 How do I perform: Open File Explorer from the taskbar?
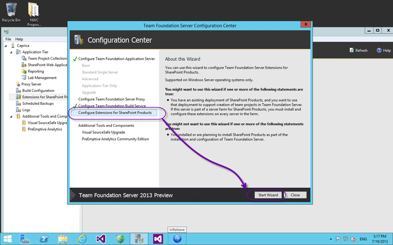click(x=63, y=239)
